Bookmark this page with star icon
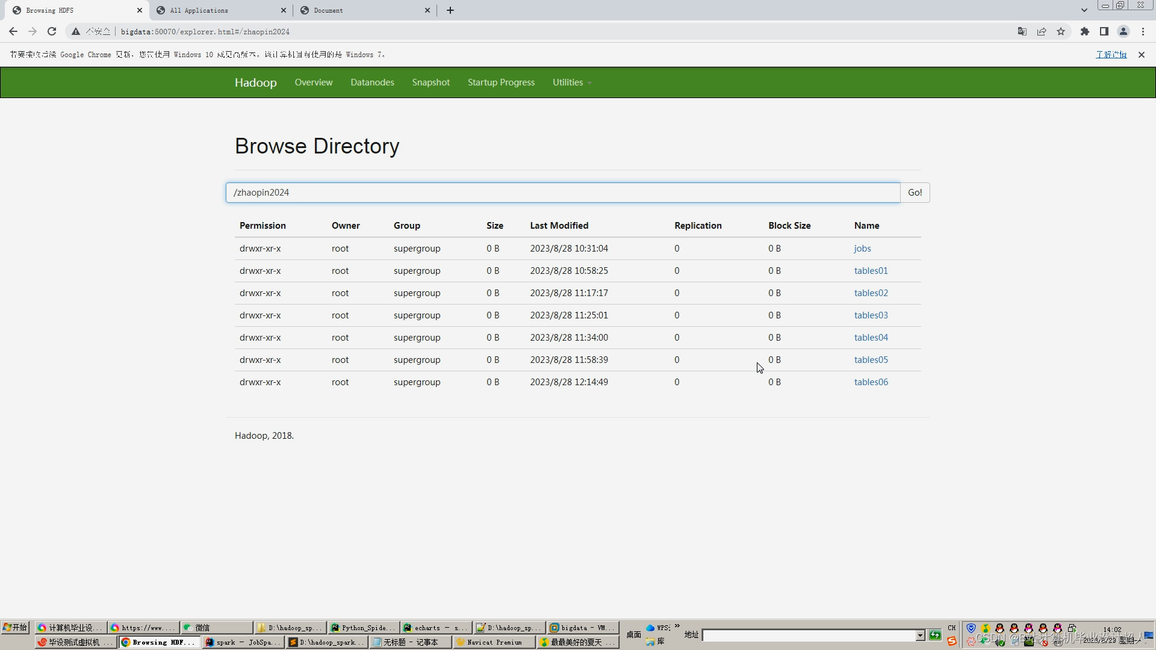Screen dimensions: 1156x650 point(1061,31)
